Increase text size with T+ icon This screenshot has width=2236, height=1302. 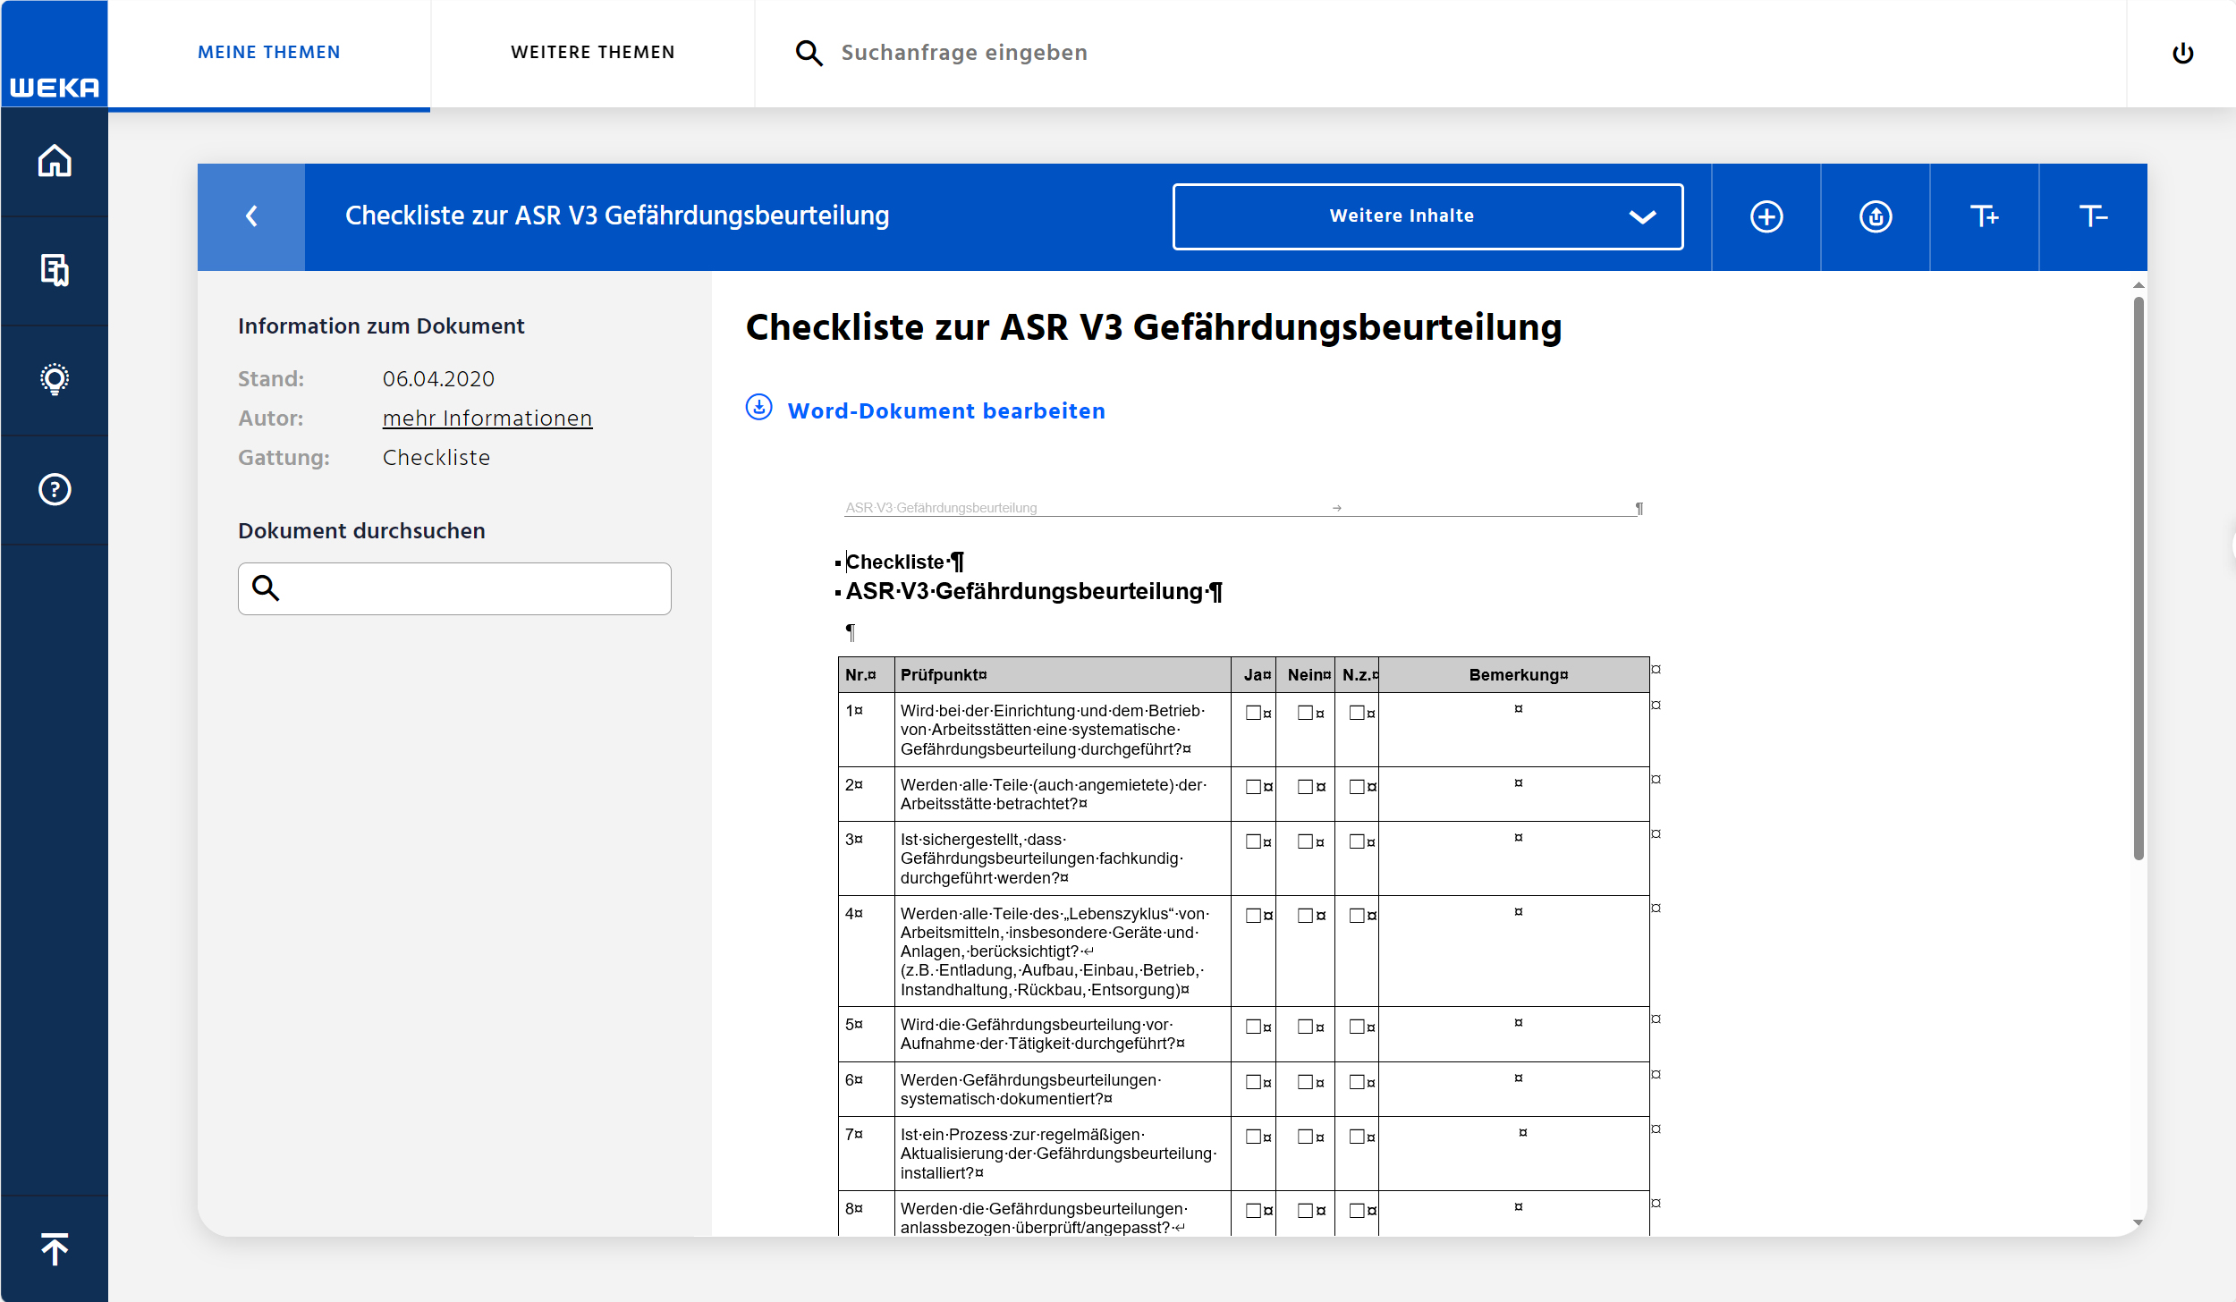(1984, 216)
